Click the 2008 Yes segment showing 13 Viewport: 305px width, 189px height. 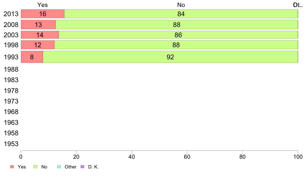pos(38,25)
